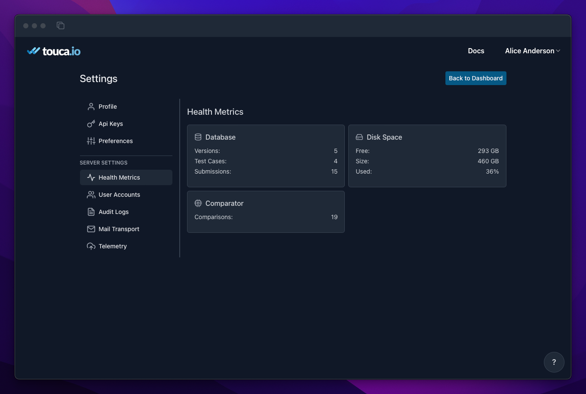586x394 pixels.
Task: Switch to the Telemetry page
Action: (x=126, y=246)
